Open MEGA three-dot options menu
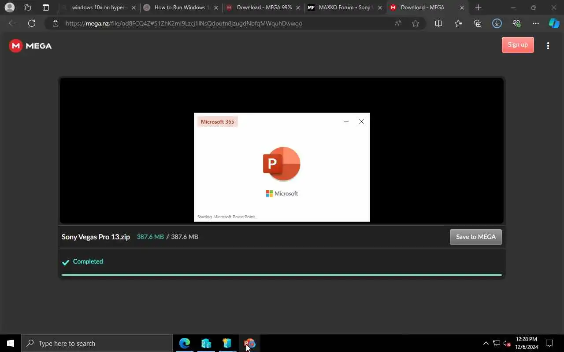Image resolution: width=564 pixels, height=352 pixels. tap(548, 46)
